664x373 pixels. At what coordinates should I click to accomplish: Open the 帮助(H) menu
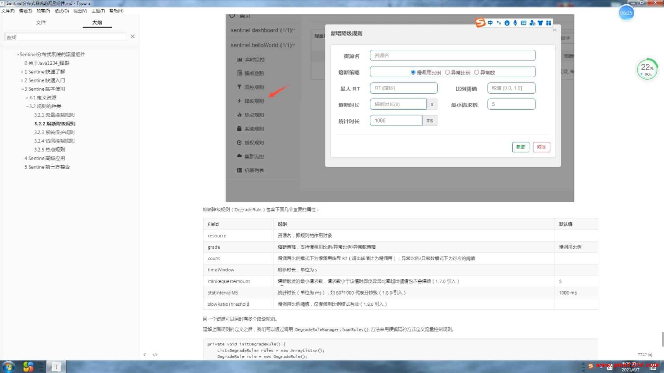pos(117,11)
